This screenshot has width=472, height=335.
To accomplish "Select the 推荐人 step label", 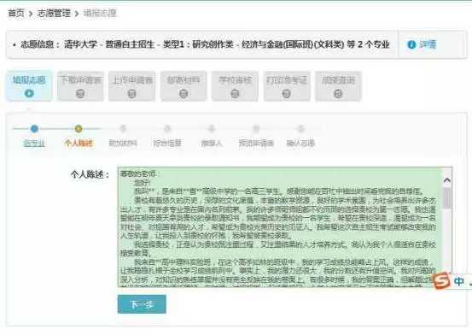I will 212,144.
